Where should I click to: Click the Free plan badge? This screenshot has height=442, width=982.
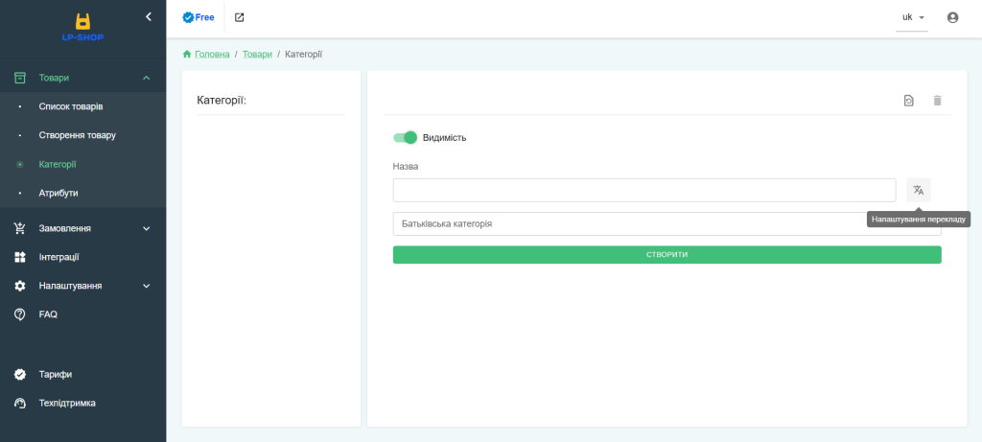coord(198,17)
